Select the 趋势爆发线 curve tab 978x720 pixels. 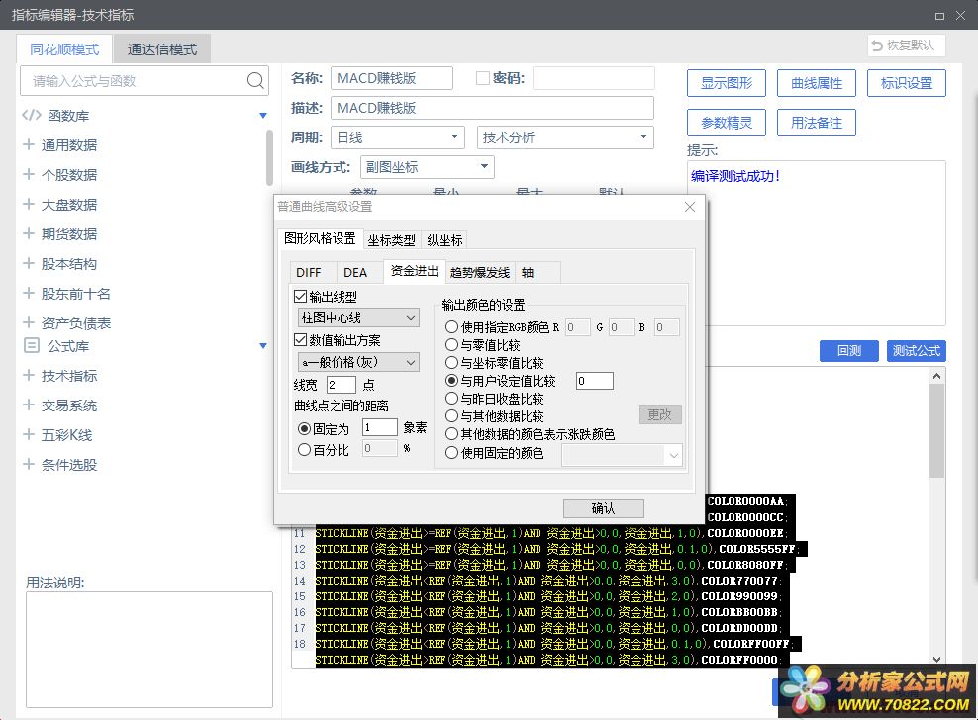[480, 272]
